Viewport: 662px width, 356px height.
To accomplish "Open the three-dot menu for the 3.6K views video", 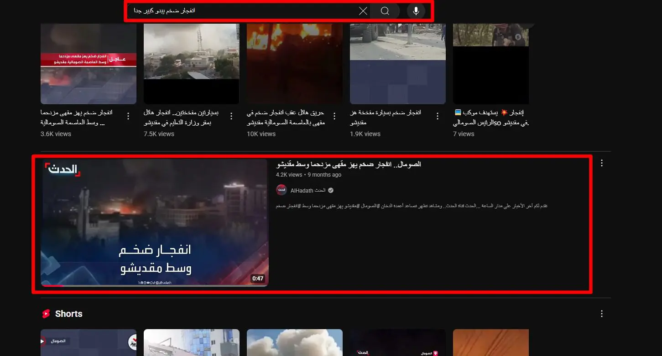I will pos(128,116).
